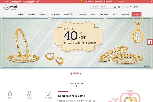The height and width of the screenshot is (102, 153).
Task: Select the Pendants category icon
Action: click(48, 94)
